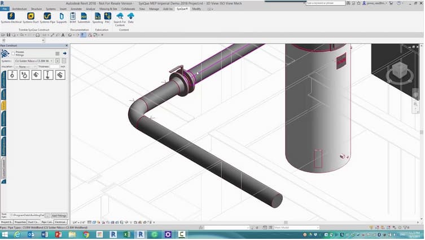
Task: Select the second fitting icon with arrow
Action: tap(24, 75)
